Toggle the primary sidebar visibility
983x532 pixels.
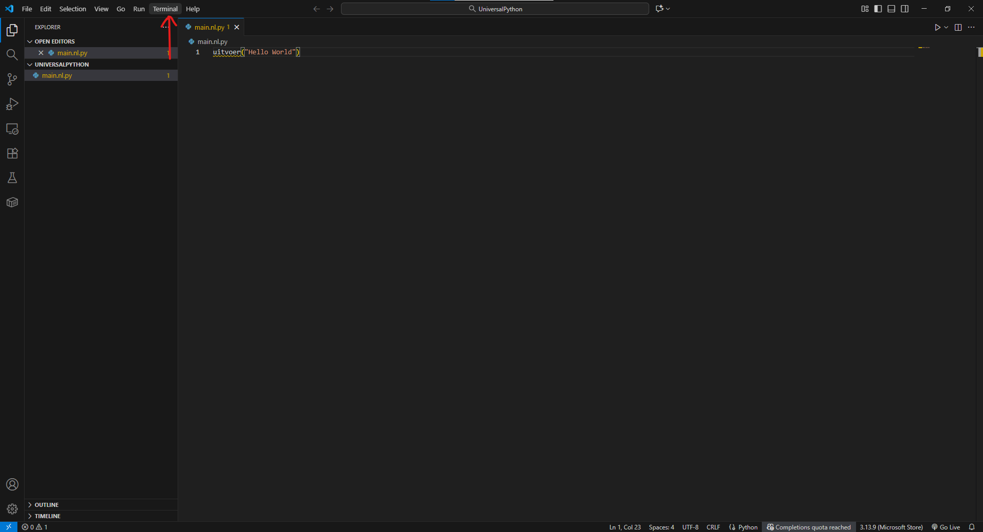[878, 9]
